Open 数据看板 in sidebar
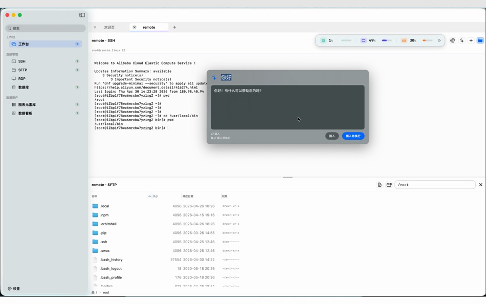 [x=45, y=113]
